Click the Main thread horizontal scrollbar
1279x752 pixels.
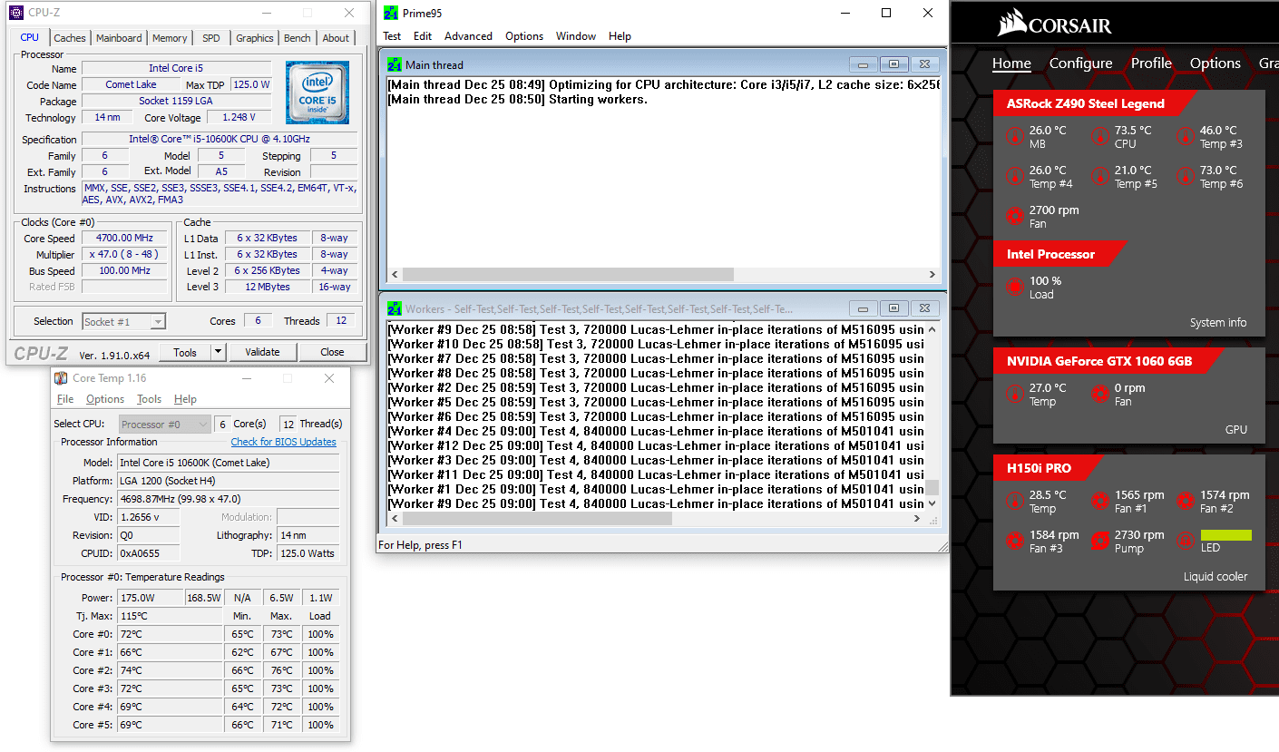[662, 274]
